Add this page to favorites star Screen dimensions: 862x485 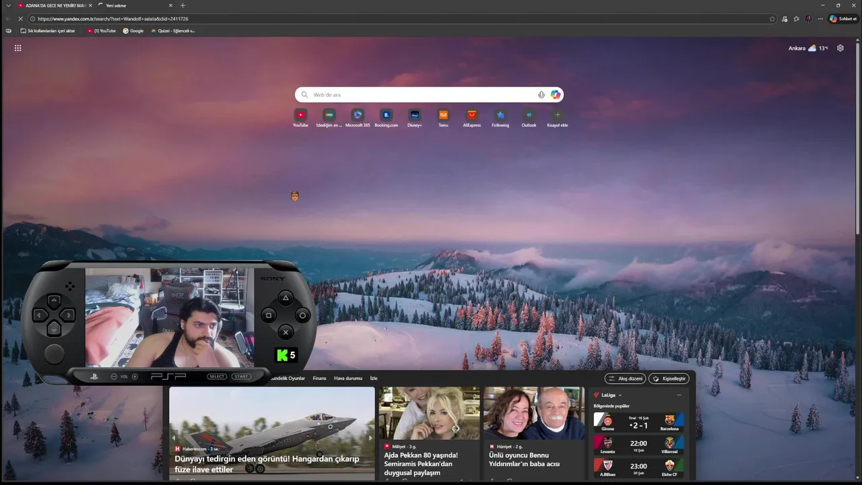click(772, 19)
